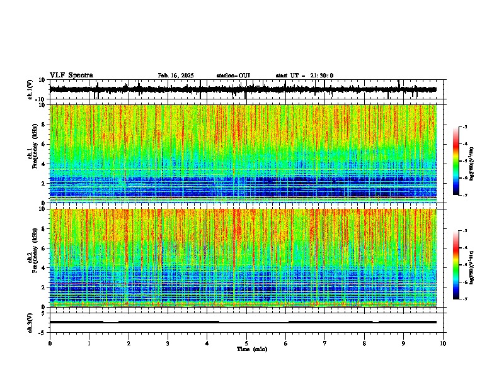
Task: Click the "-3" label on ch.2 color bar
Action: point(465,231)
